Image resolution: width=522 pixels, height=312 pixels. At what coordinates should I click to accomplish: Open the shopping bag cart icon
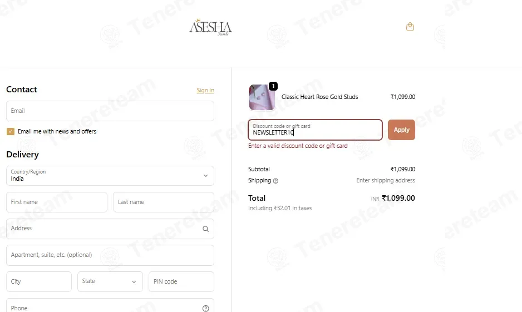tap(410, 27)
